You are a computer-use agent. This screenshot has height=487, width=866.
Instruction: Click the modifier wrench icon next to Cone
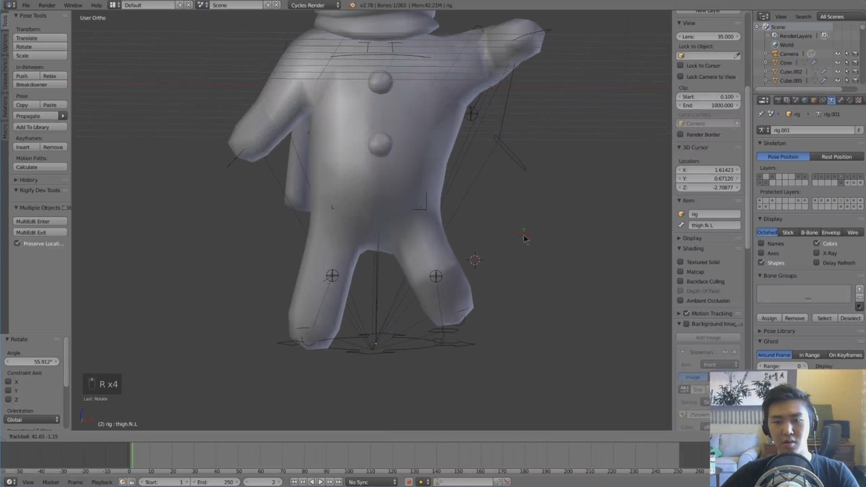814,63
